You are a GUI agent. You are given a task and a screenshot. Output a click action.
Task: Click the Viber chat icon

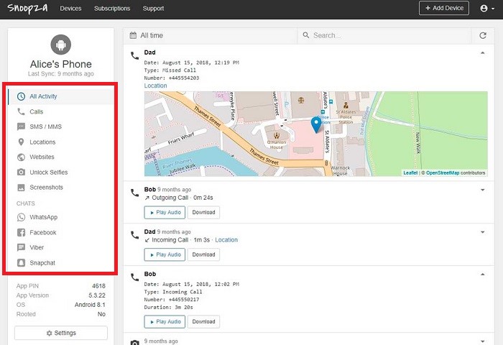click(x=21, y=247)
